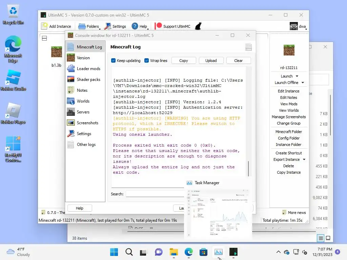
Task: Show hidden system tray icons chevron
Action: coord(279,252)
